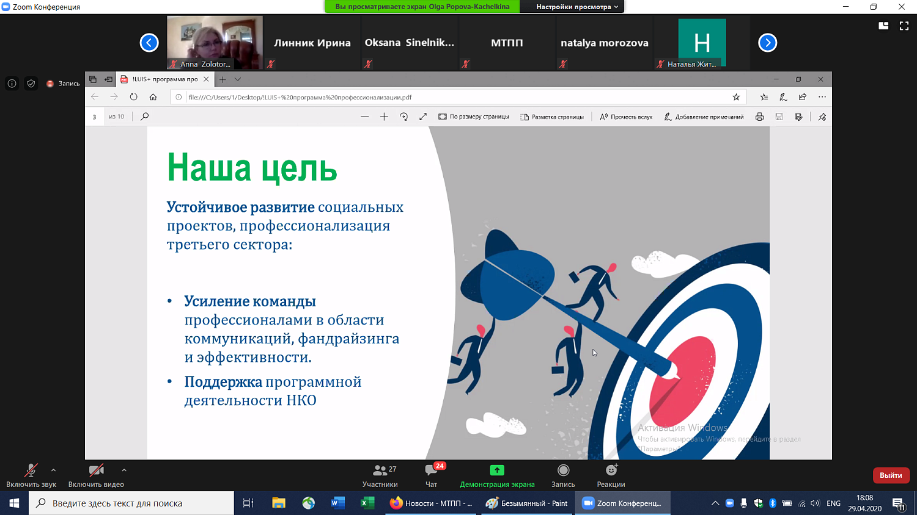Open notifications action center
The width and height of the screenshot is (917, 515).
click(x=899, y=504)
